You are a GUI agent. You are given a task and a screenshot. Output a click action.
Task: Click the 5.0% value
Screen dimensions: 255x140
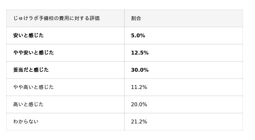pos(138,36)
